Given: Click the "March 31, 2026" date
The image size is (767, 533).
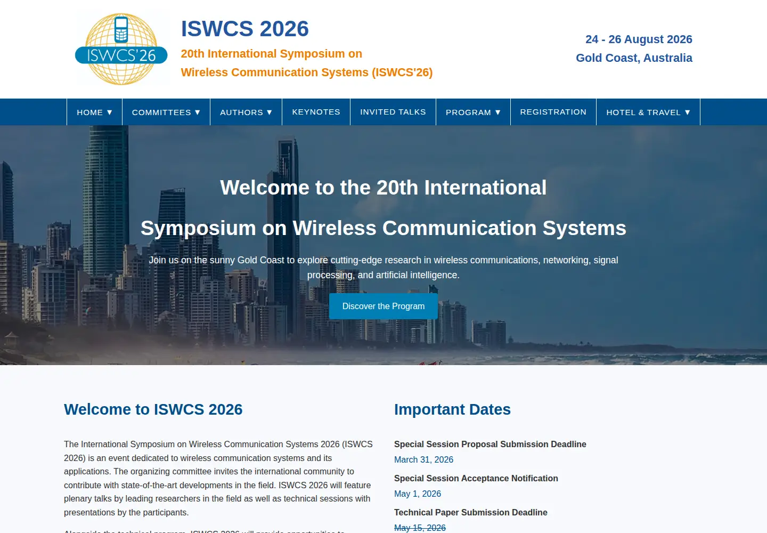Looking at the screenshot, I should click(x=423, y=459).
